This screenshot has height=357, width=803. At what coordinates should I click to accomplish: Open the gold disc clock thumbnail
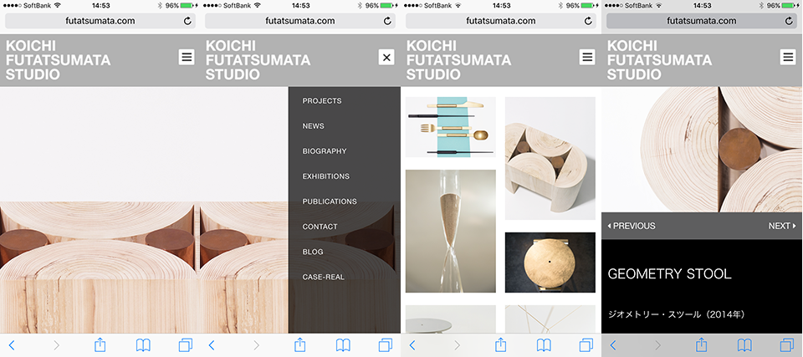coord(550,263)
